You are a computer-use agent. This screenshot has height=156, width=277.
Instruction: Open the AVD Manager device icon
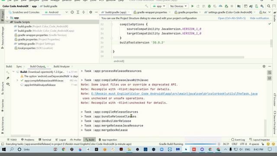coord(256,6)
